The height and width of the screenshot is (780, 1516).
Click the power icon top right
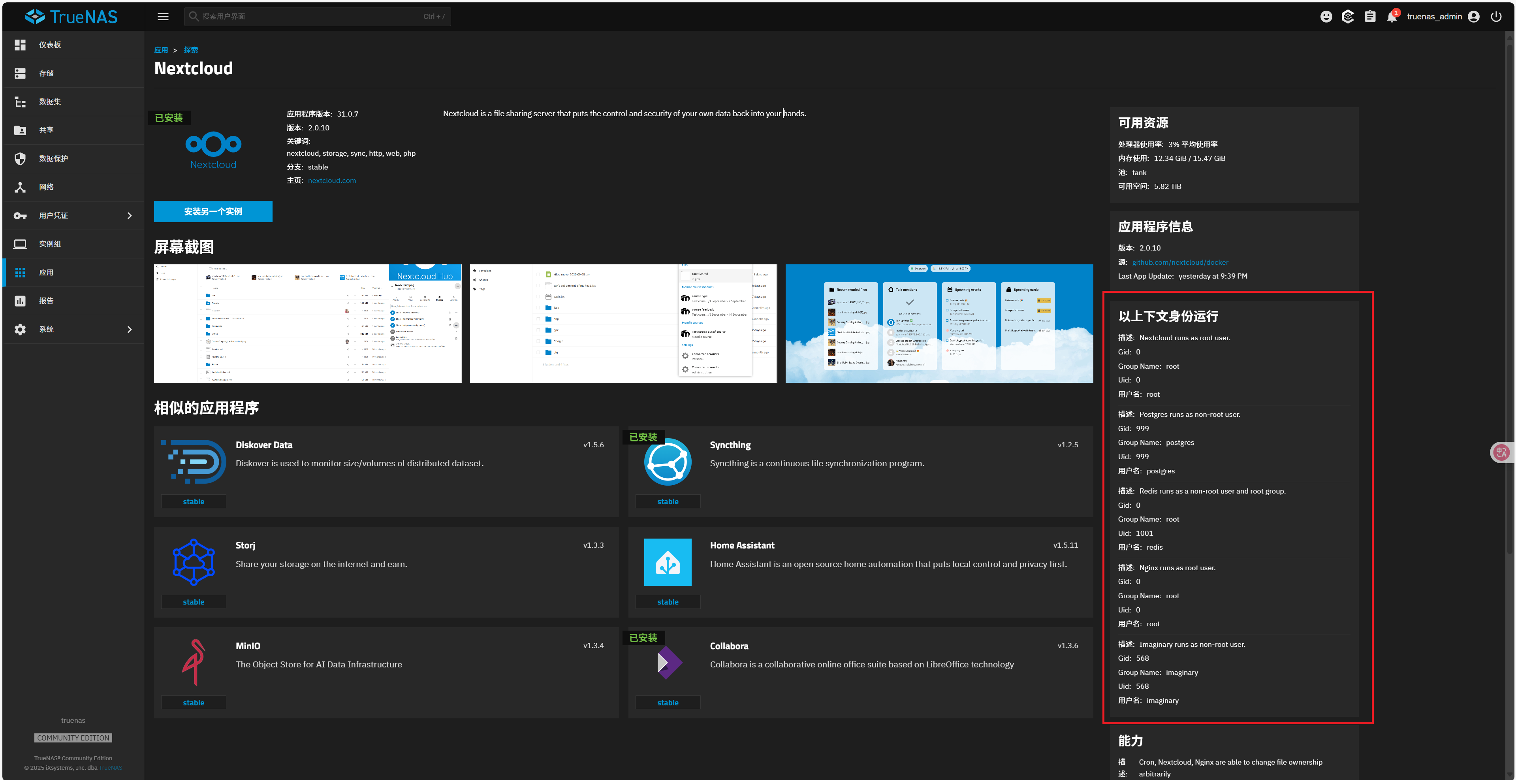[x=1497, y=17]
